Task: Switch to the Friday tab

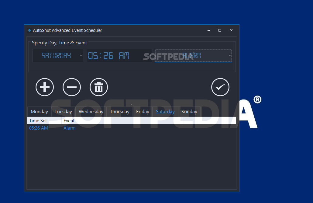Action: tap(143, 112)
